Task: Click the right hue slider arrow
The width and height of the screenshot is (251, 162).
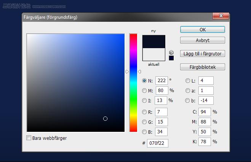Action: click(139, 71)
